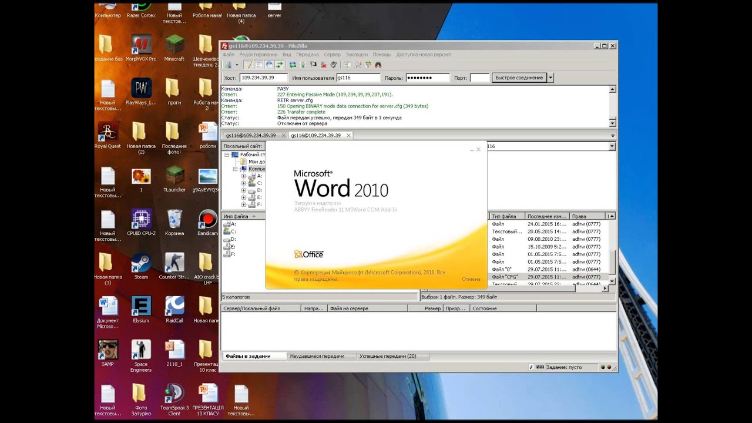Open the Minecraft desktop icon
752x423 pixels.
(x=174, y=48)
